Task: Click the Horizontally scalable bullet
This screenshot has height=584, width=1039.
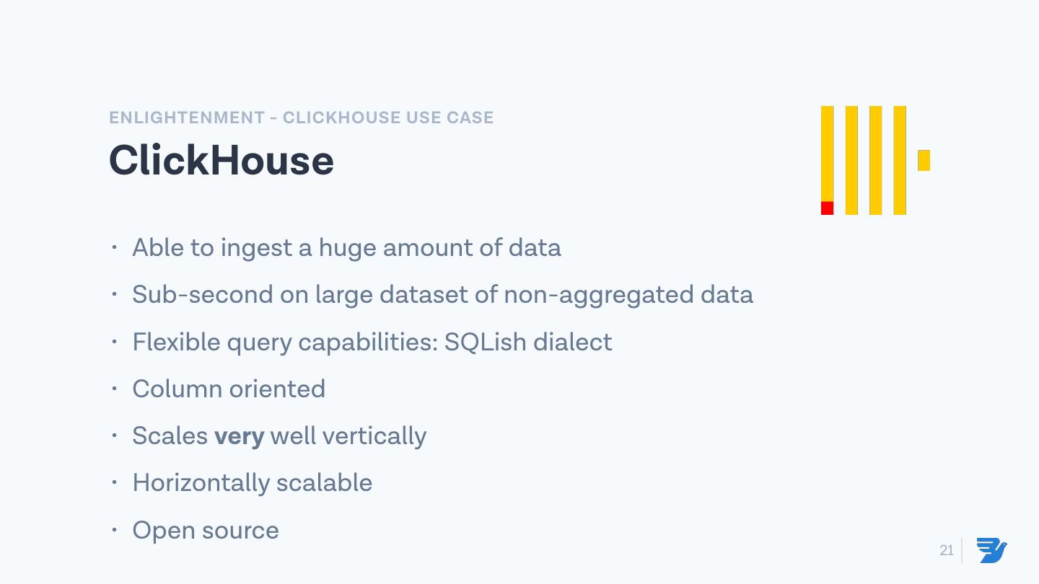Action: pyautogui.click(x=253, y=483)
